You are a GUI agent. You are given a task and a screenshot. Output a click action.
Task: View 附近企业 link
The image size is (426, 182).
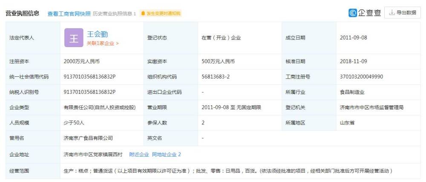pos(139,155)
